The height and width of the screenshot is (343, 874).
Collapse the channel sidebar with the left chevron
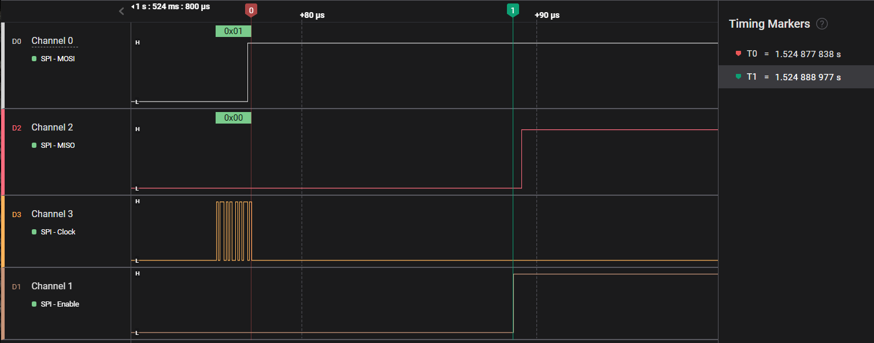coord(121,11)
